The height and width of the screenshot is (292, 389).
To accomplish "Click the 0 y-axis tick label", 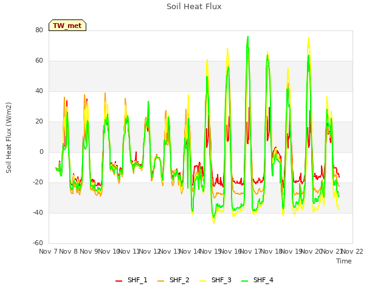I will click(x=41, y=151).
